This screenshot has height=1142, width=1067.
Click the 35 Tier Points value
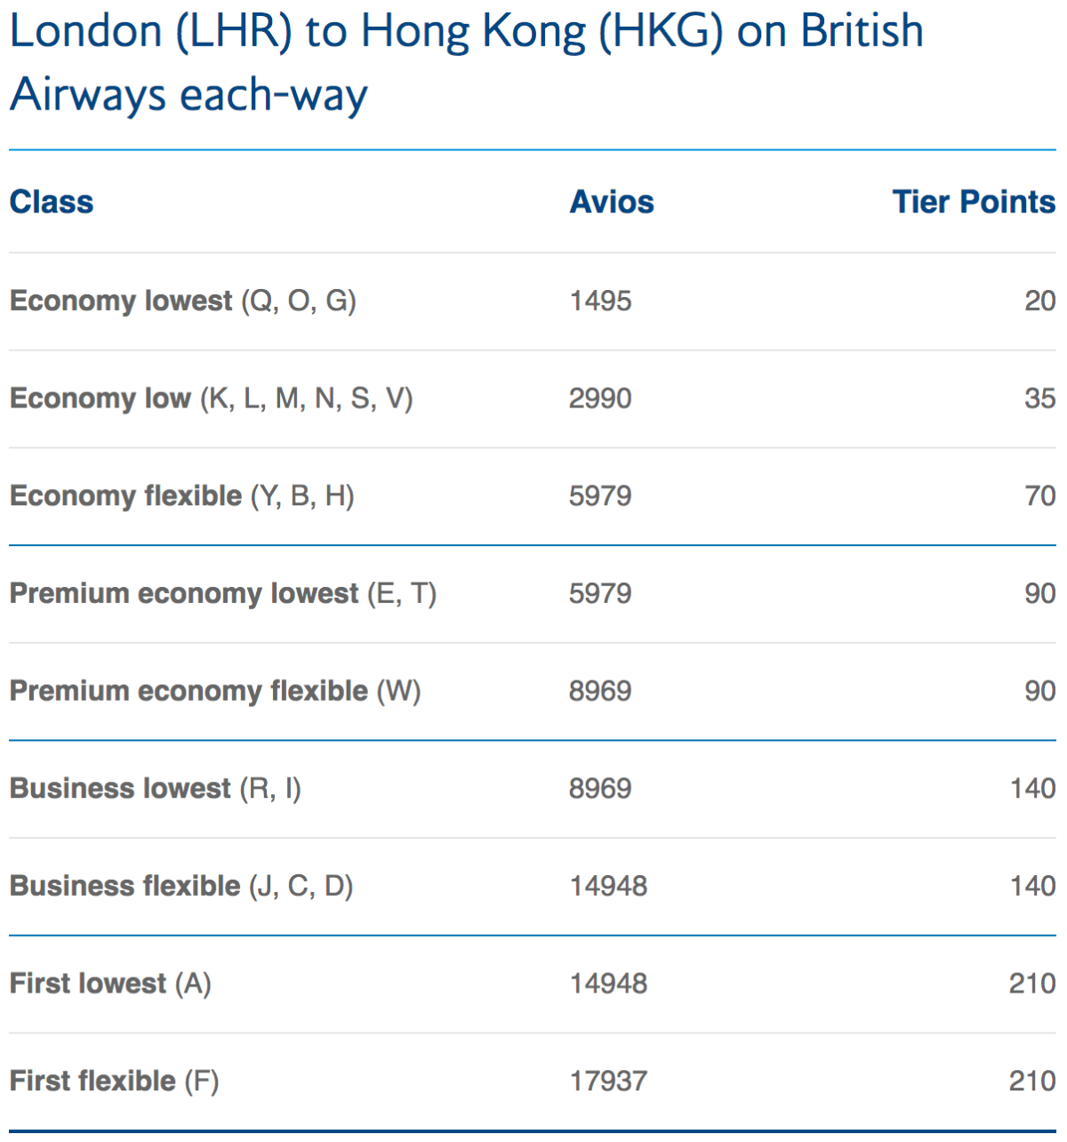[1039, 398]
